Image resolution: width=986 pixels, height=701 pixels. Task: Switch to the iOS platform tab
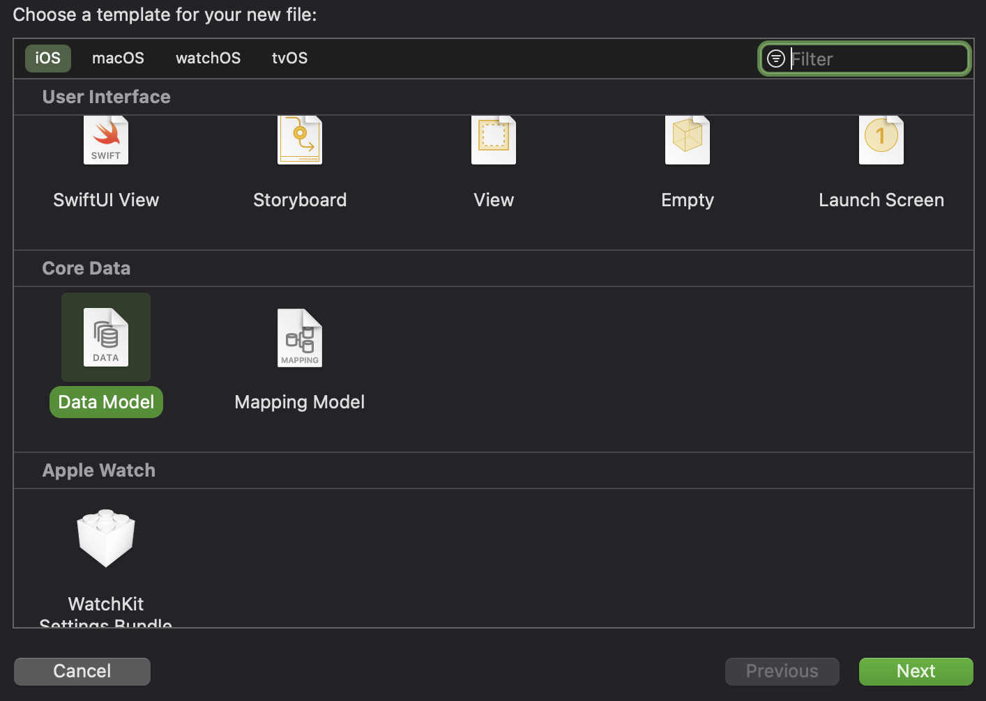click(x=48, y=59)
